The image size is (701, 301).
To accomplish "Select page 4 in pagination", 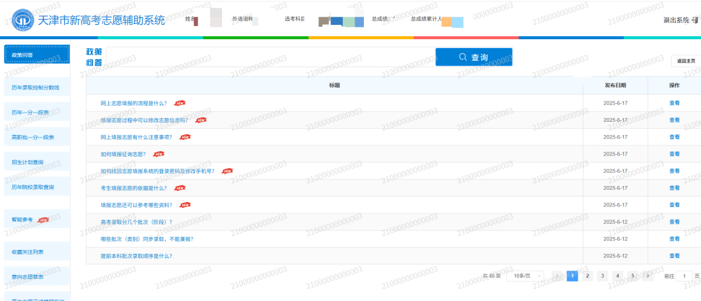I will (618, 276).
